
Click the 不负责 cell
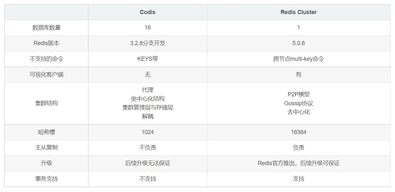click(x=148, y=148)
